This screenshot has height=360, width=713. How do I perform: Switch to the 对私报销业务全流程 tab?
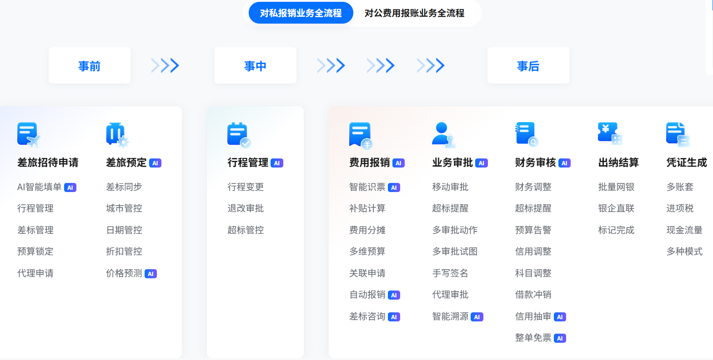coord(301,13)
